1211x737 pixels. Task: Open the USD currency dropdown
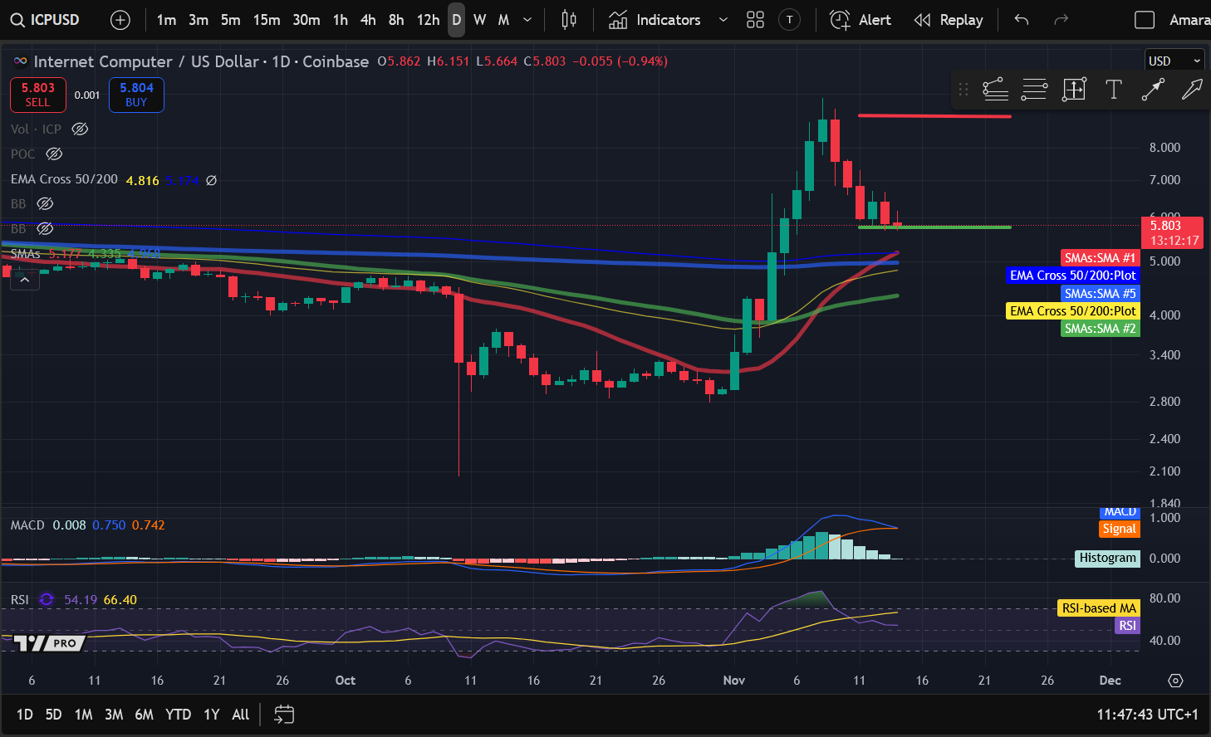(1174, 61)
